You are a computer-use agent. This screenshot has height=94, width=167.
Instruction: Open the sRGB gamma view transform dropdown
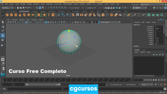(x=110, y=22)
